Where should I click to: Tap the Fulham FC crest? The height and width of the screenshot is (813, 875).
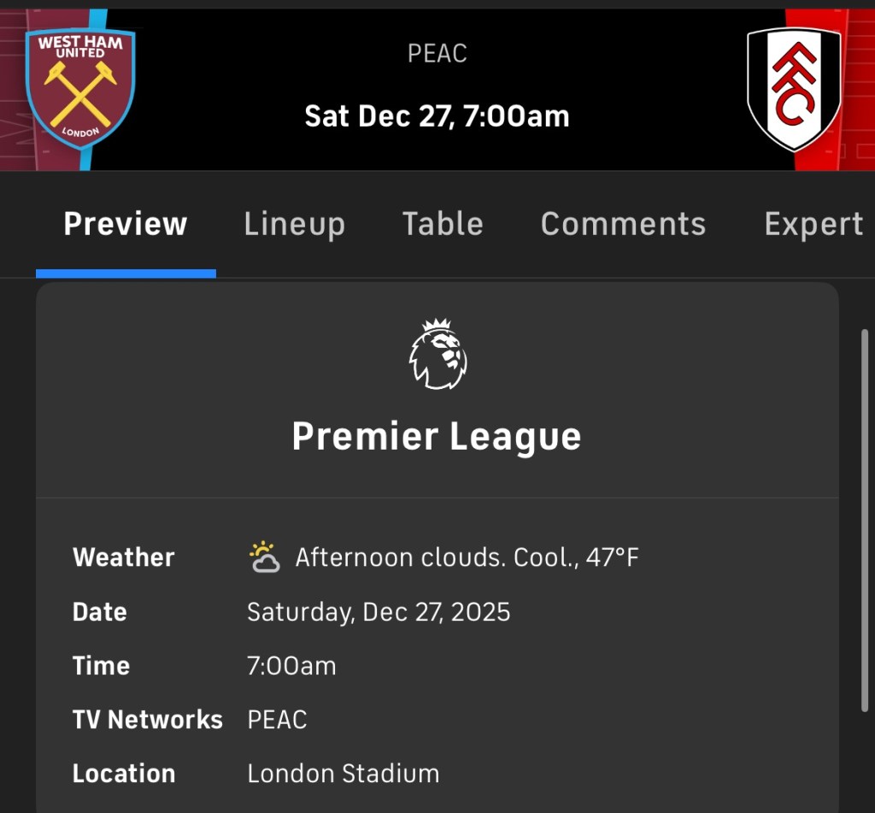tap(794, 89)
